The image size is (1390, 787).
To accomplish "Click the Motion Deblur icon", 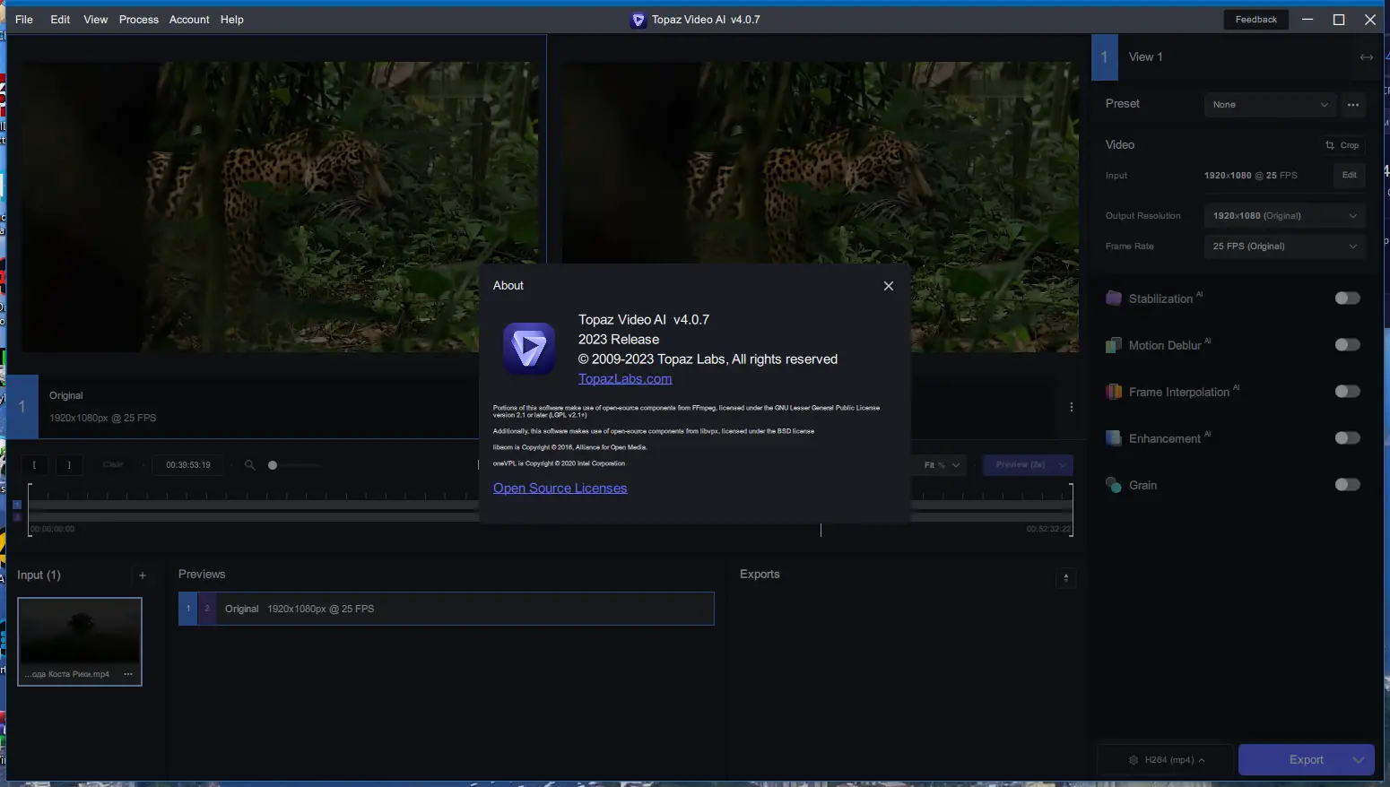I will 1114,345.
